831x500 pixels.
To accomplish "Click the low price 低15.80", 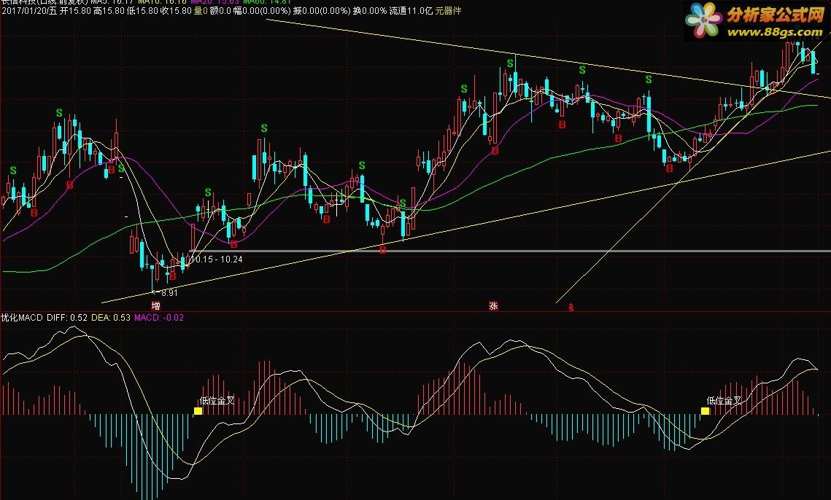I will 142,11.
